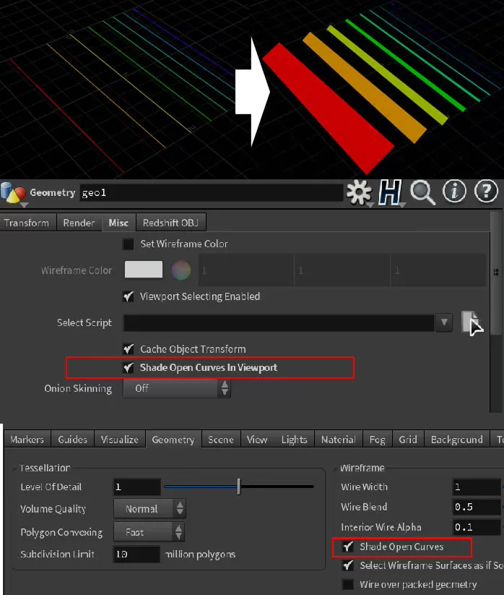The height and width of the screenshot is (595, 504).
Task: Open the View tab
Action: (x=257, y=440)
